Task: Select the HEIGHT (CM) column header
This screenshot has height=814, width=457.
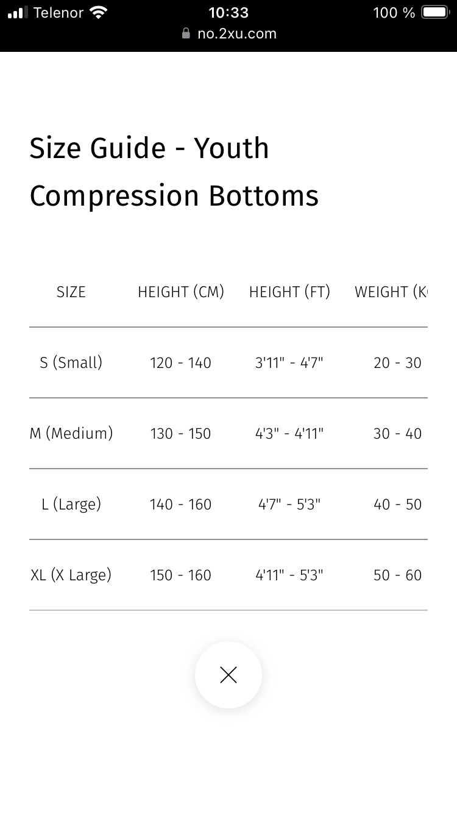Action: [x=181, y=292]
